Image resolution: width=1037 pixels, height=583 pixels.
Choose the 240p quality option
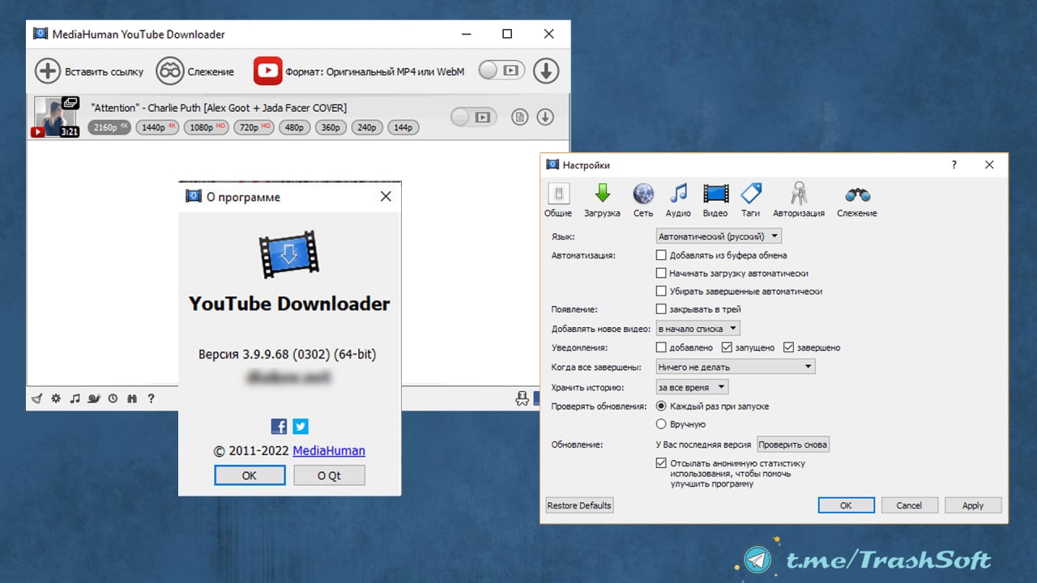click(x=367, y=127)
